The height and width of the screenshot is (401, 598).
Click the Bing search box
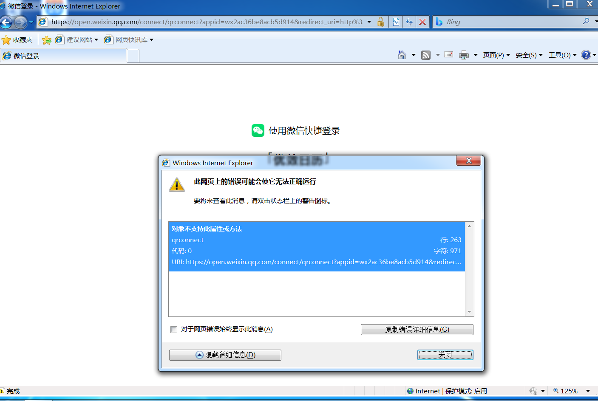[512, 22]
